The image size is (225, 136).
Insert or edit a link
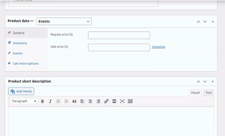click(x=106, y=101)
